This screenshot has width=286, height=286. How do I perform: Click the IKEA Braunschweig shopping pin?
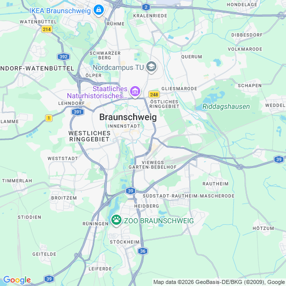coord(99,10)
